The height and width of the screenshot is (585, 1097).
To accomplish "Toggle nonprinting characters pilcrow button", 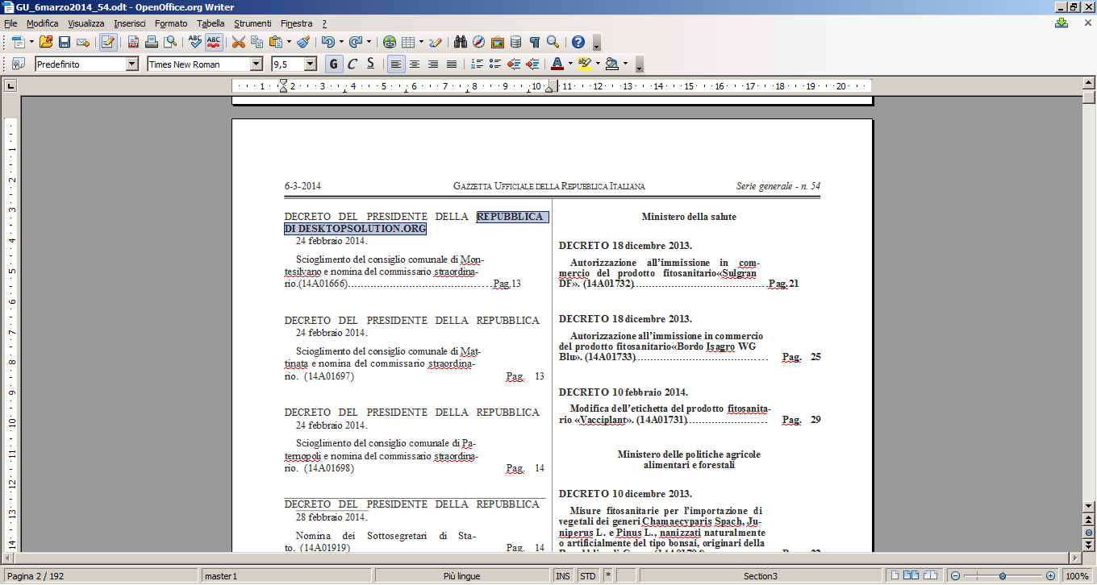I will tap(534, 42).
